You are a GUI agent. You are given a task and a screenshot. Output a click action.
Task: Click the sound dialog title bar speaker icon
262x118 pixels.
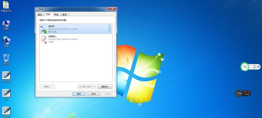tap(37, 9)
